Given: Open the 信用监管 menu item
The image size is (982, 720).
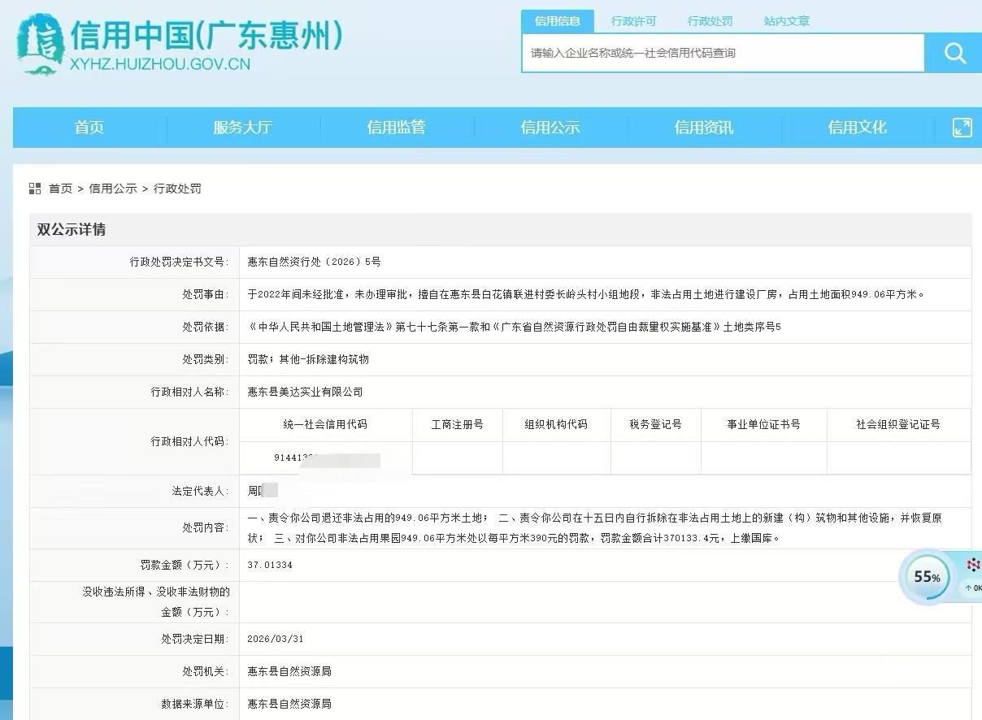Looking at the screenshot, I should pyautogui.click(x=396, y=128).
